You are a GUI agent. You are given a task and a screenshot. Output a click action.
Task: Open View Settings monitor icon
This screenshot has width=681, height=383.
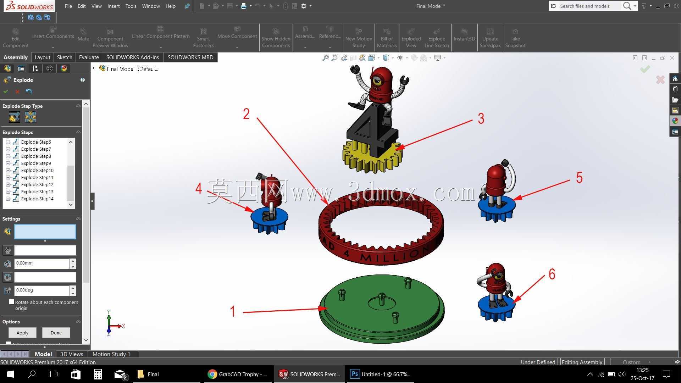pos(438,58)
